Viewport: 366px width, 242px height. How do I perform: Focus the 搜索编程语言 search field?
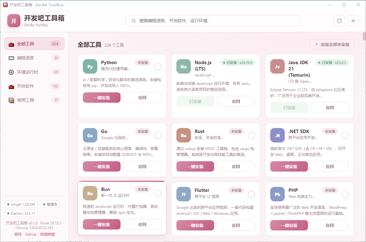pos(213,21)
